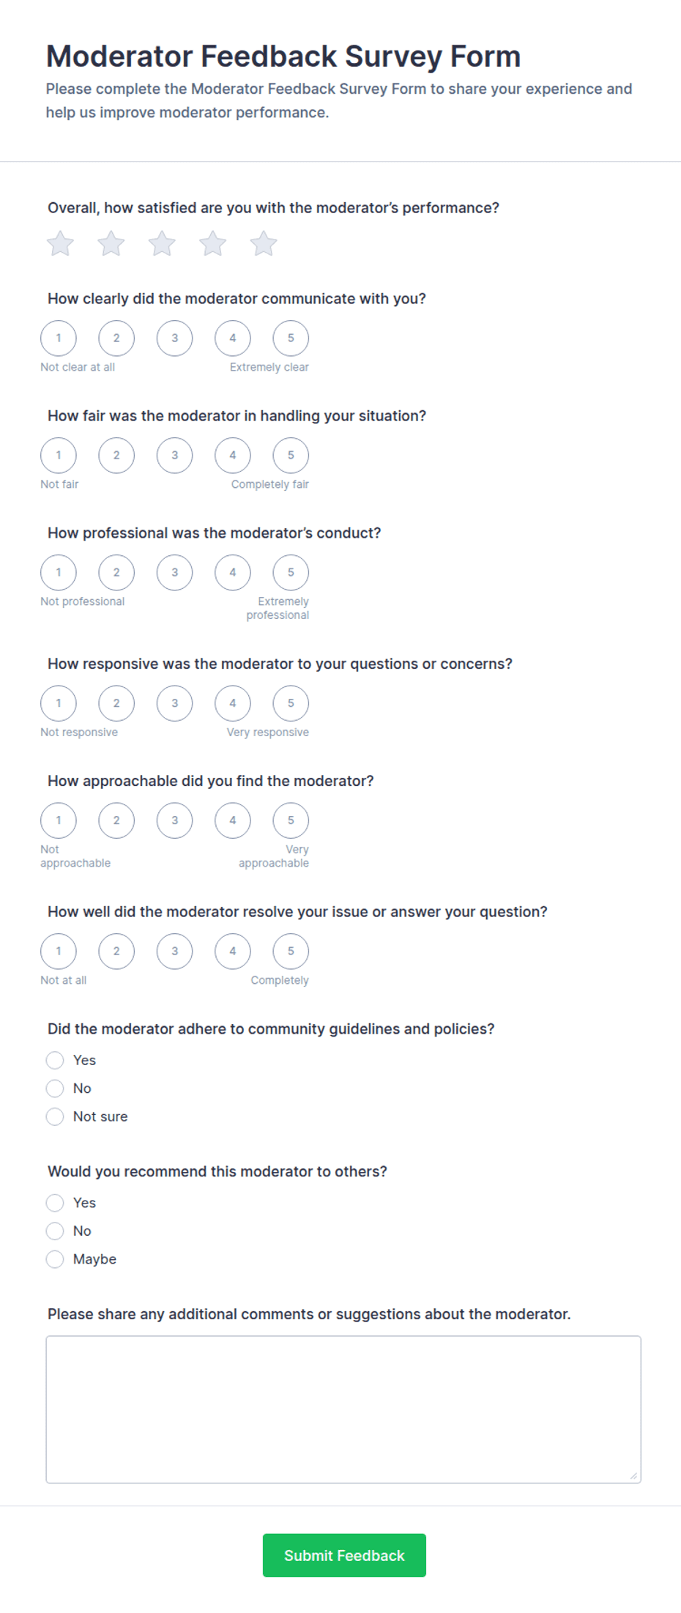Screen dimensions: 681x1613
Task: Rate communication clarity as 1, Not clear
Action: point(59,338)
